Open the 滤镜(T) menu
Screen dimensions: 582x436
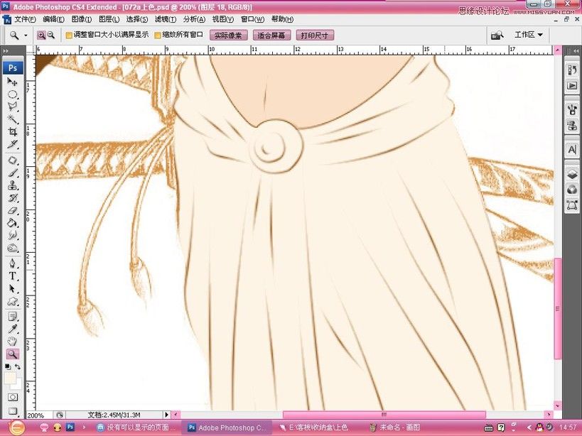[166, 19]
